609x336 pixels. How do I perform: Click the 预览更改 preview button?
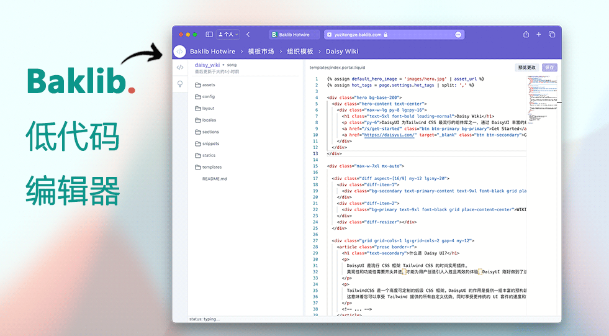pos(526,68)
